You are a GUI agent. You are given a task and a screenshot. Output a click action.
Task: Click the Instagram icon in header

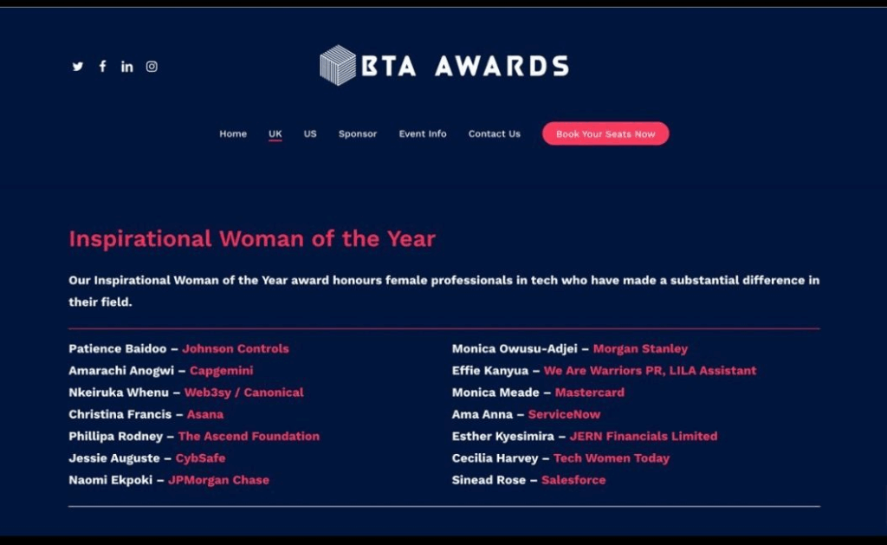tap(152, 67)
